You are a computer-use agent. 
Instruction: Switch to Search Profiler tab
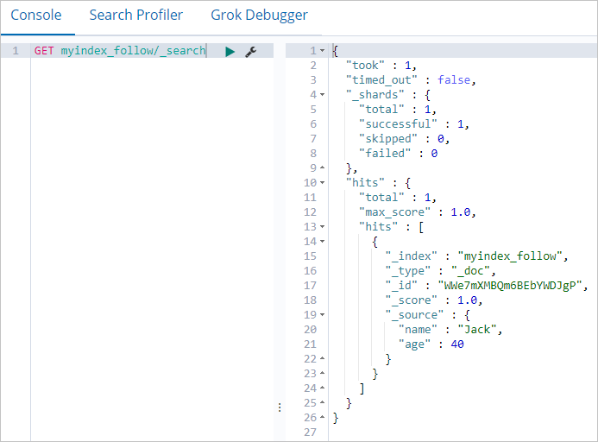[x=136, y=16]
